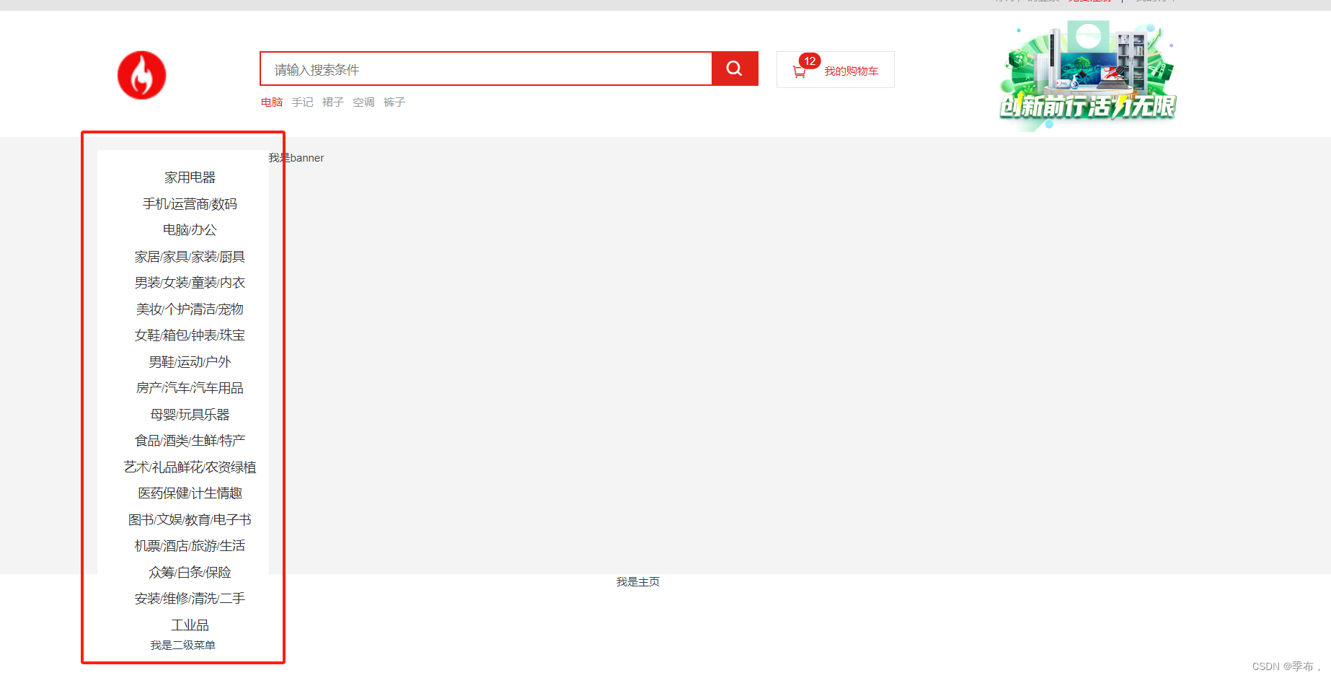Viewport: 1331px width, 678px height.
Task: Select 电脑/办公 category
Action: pyautogui.click(x=190, y=230)
